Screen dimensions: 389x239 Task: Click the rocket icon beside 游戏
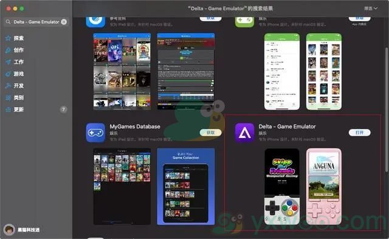[x=8, y=74]
